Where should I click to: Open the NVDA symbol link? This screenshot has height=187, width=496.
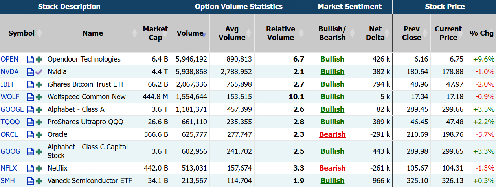[x=9, y=72]
